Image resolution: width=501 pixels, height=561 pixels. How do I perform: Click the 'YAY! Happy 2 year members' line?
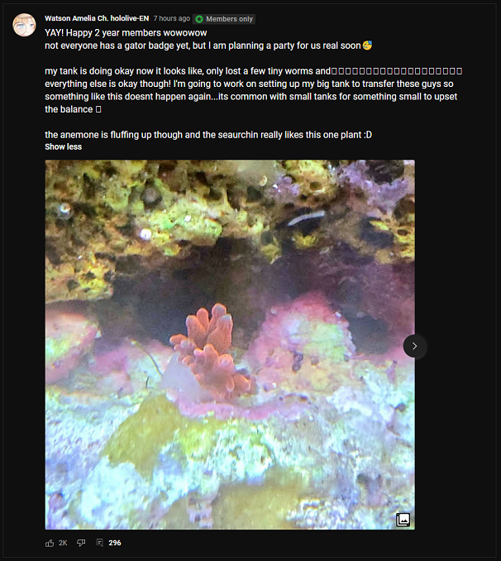(126, 33)
